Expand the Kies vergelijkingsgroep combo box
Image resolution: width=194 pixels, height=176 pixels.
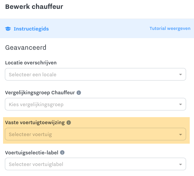coord(95,104)
